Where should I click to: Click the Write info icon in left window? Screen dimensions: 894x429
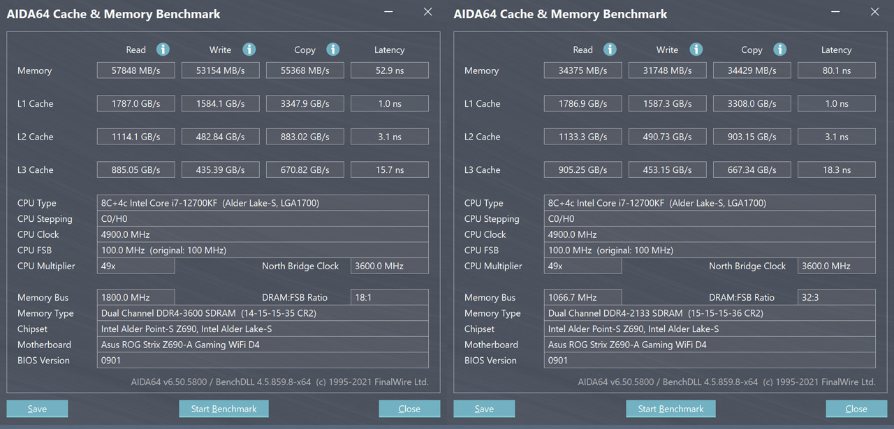pyautogui.click(x=249, y=50)
